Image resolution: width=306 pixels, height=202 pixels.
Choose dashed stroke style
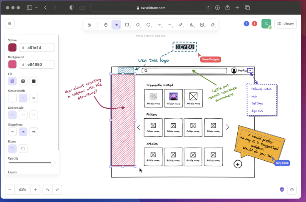[x=23, y=115]
